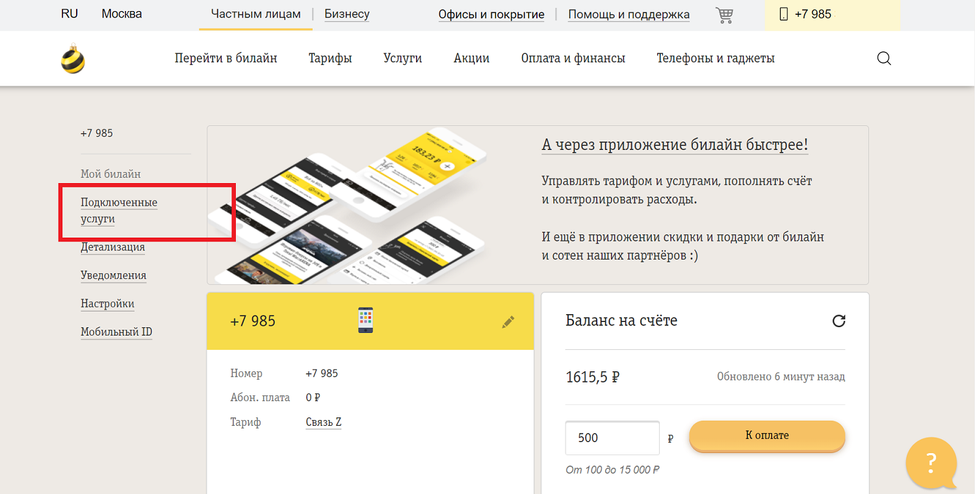The width and height of the screenshot is (975, 494).
Task: Click the payment amount field with 500
Action: point(612,438)
